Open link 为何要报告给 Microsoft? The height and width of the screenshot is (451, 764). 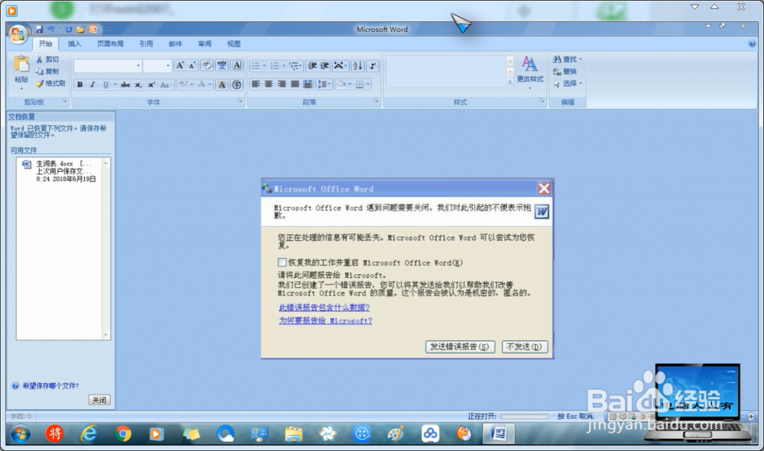325,321
